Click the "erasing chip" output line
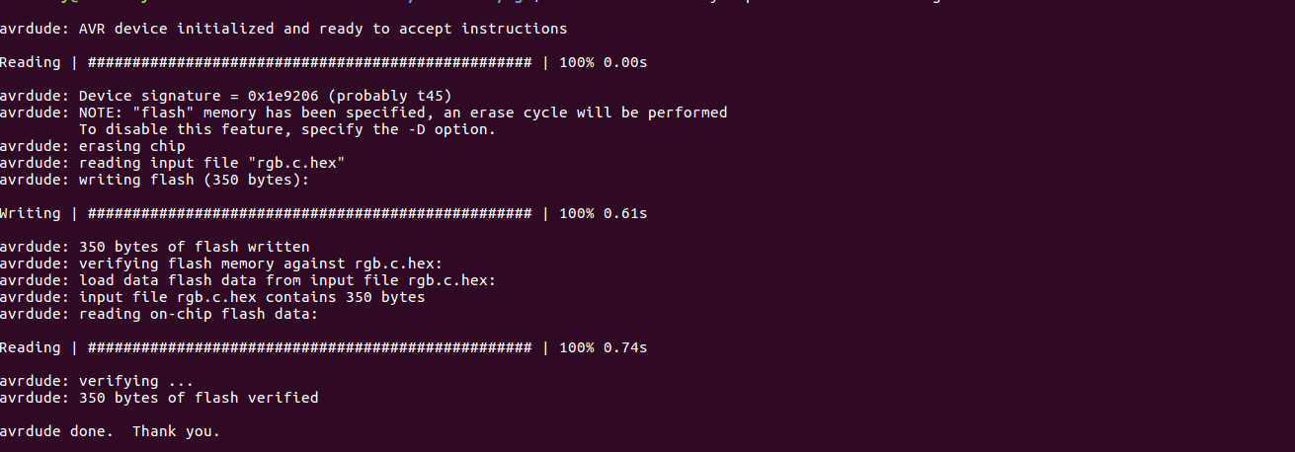The width and height of the screenshot is (1295, 452). [131, 146]
